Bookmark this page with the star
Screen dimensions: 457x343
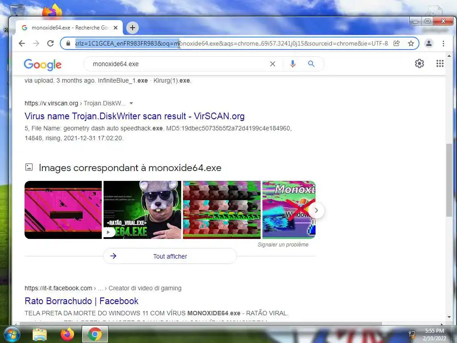pos(411,43)
